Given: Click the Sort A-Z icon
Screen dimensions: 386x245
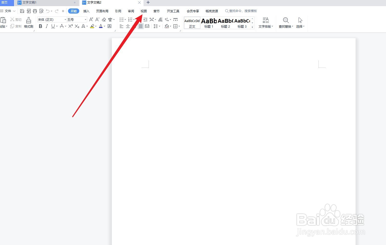Looking at the screenshot, I should (x=161, y=19).
